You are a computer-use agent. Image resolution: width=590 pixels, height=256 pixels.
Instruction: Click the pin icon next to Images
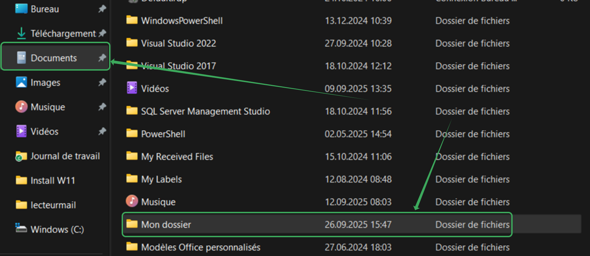click(x=102, y=82)
